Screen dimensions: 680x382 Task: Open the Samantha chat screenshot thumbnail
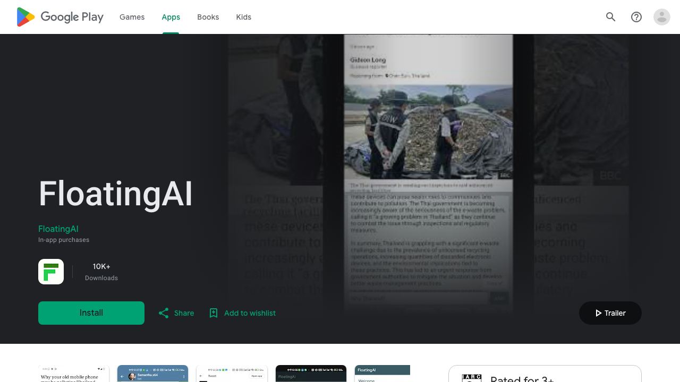coord(152,374)
